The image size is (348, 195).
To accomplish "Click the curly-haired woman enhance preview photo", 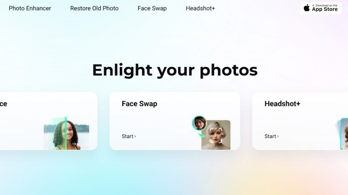I will (x=66, y=134).
